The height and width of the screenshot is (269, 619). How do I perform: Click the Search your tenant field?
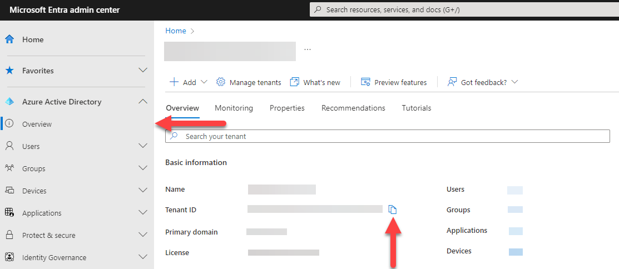[389, 136]
